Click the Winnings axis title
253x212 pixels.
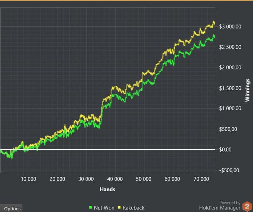247,90
